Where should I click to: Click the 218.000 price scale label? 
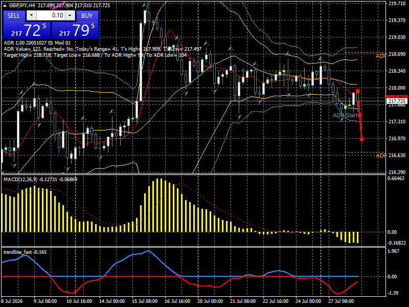coord(397,88)
